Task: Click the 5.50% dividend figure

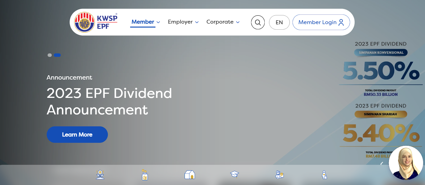Action: [x=381, y=71]
